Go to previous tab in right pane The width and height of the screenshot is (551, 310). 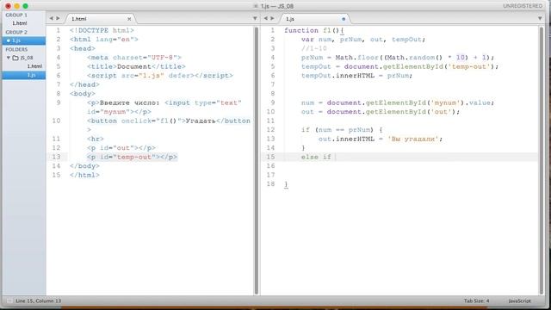(x=266, y=18)
